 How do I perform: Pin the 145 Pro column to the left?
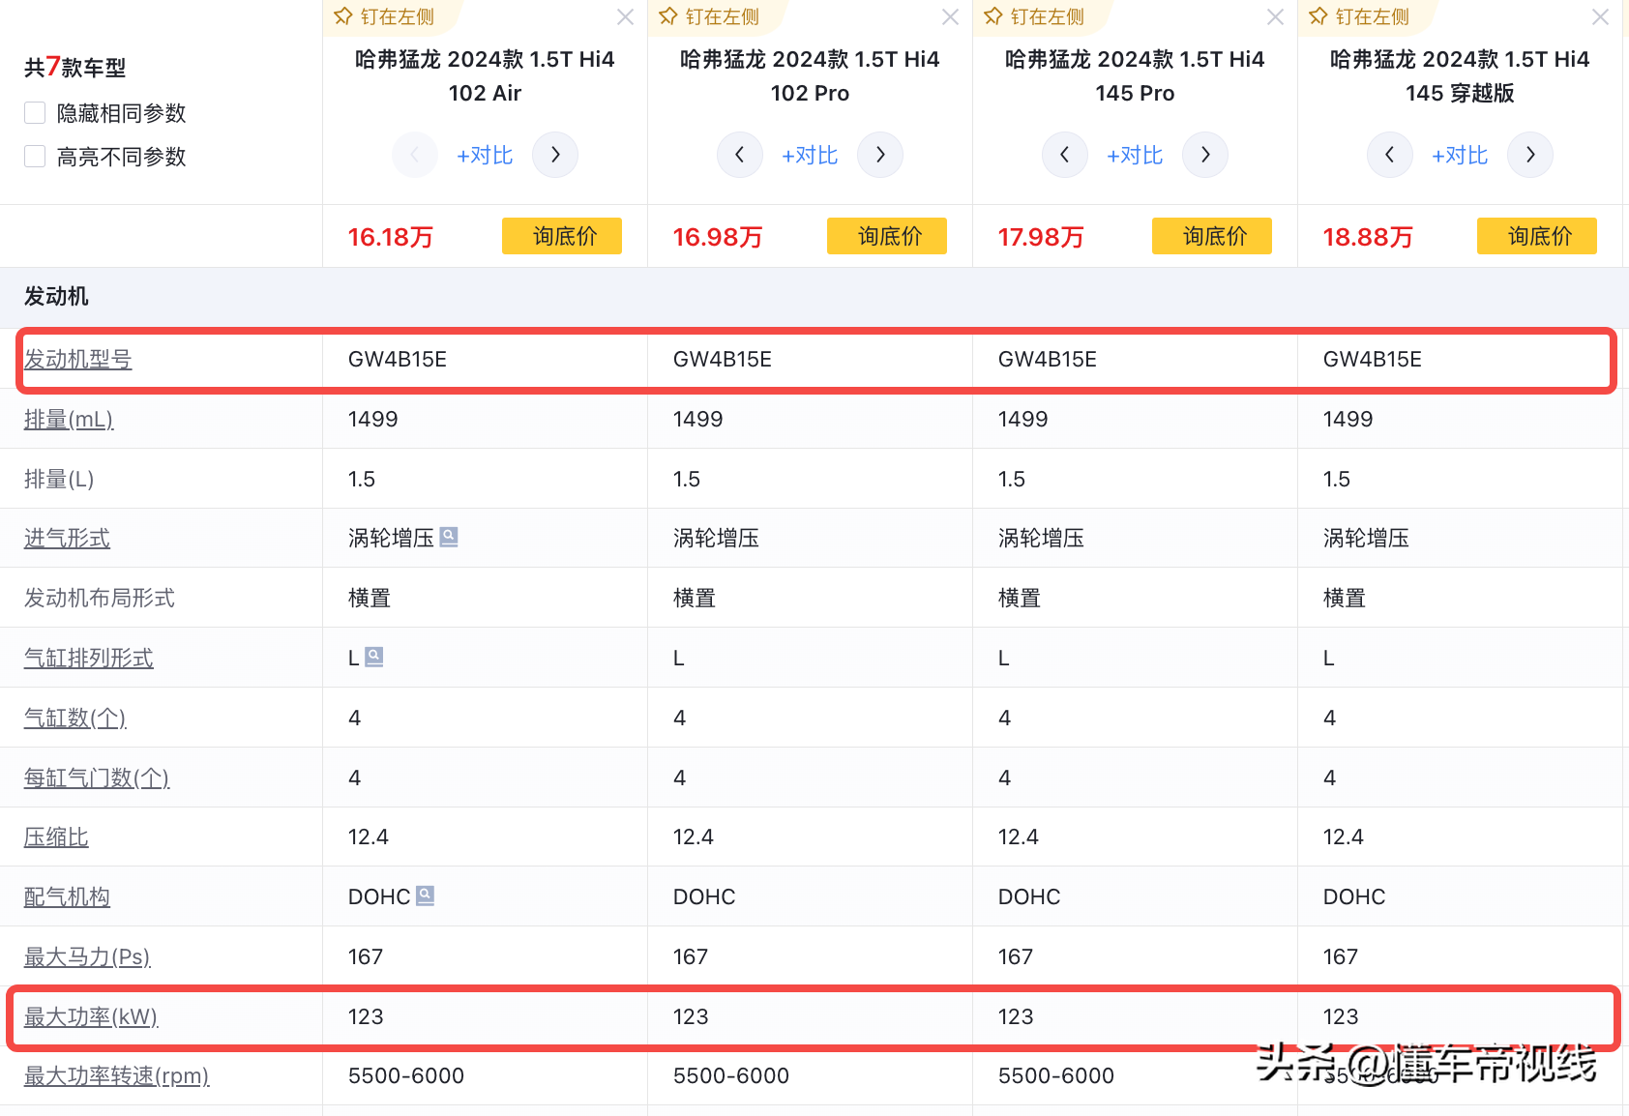pos(1034,16)
